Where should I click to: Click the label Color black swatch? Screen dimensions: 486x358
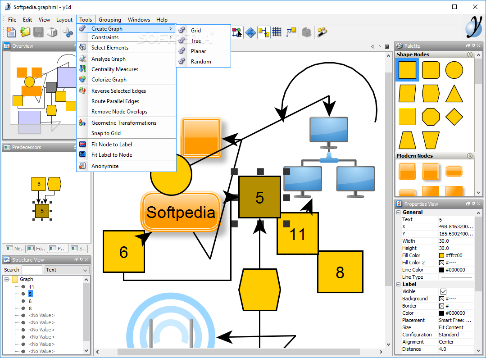[x=442, y=313]
